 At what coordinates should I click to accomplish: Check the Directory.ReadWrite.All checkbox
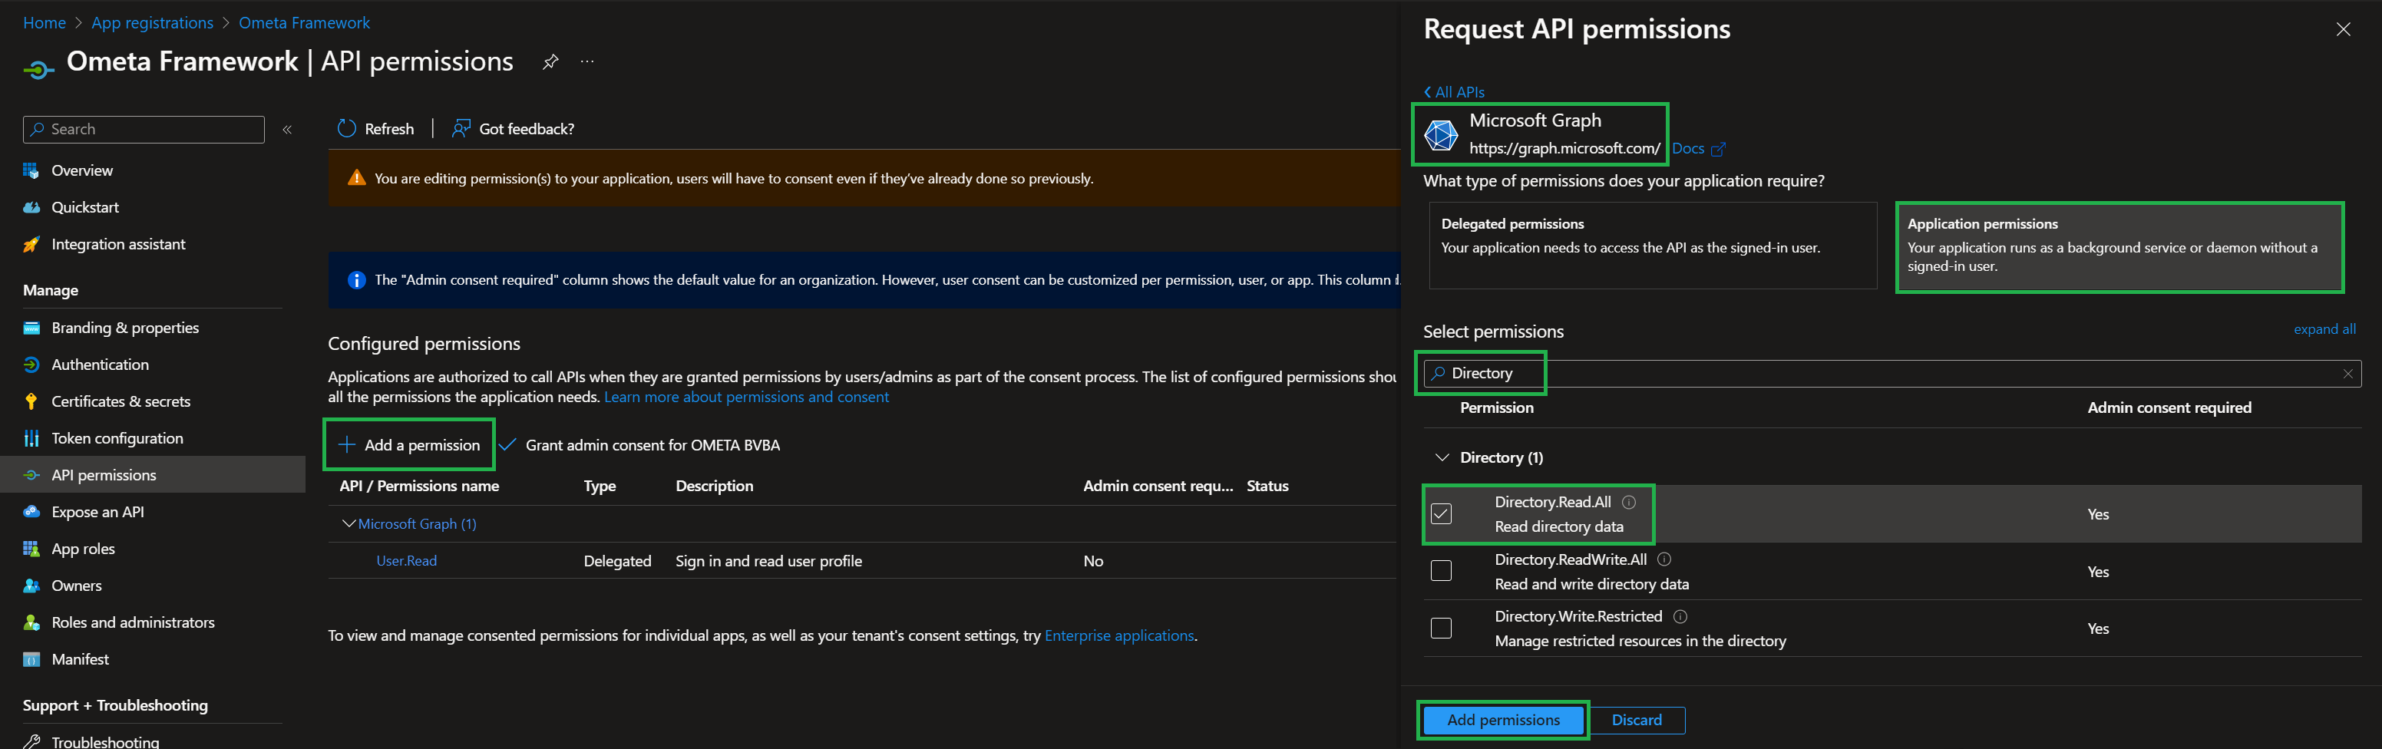point(1442,572)
